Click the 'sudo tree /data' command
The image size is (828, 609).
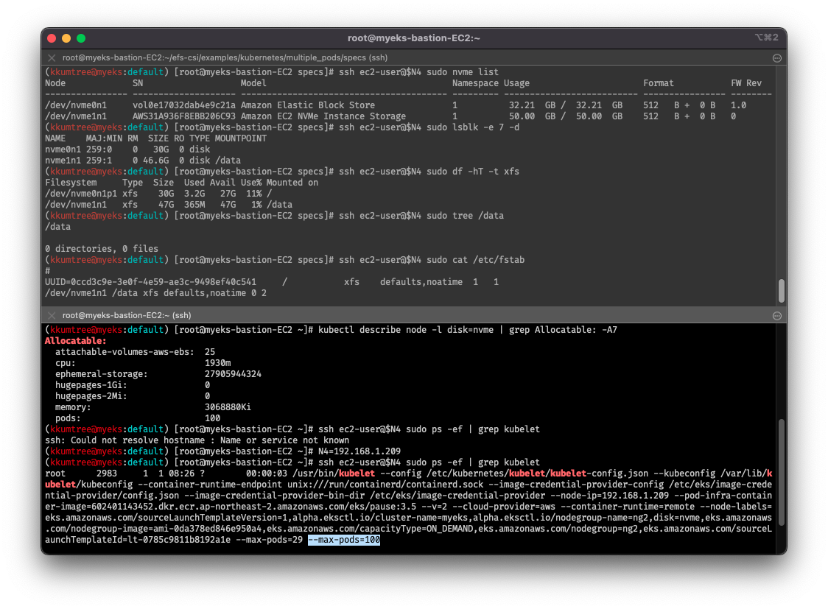465,215
